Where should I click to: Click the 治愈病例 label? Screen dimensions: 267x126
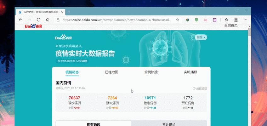pyautogui.click(x=150, y=103)
